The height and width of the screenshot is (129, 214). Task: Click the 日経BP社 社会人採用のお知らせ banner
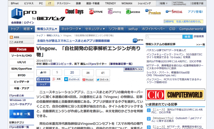pyautogui.click(x=183, y=21)
